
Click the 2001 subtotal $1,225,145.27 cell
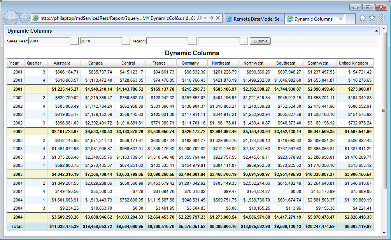click(x=64, y=89)
